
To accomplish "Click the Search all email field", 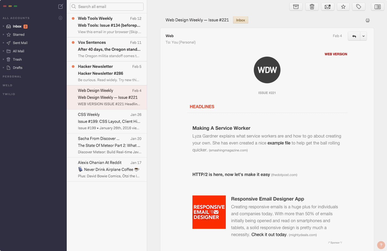I will 107,7.
